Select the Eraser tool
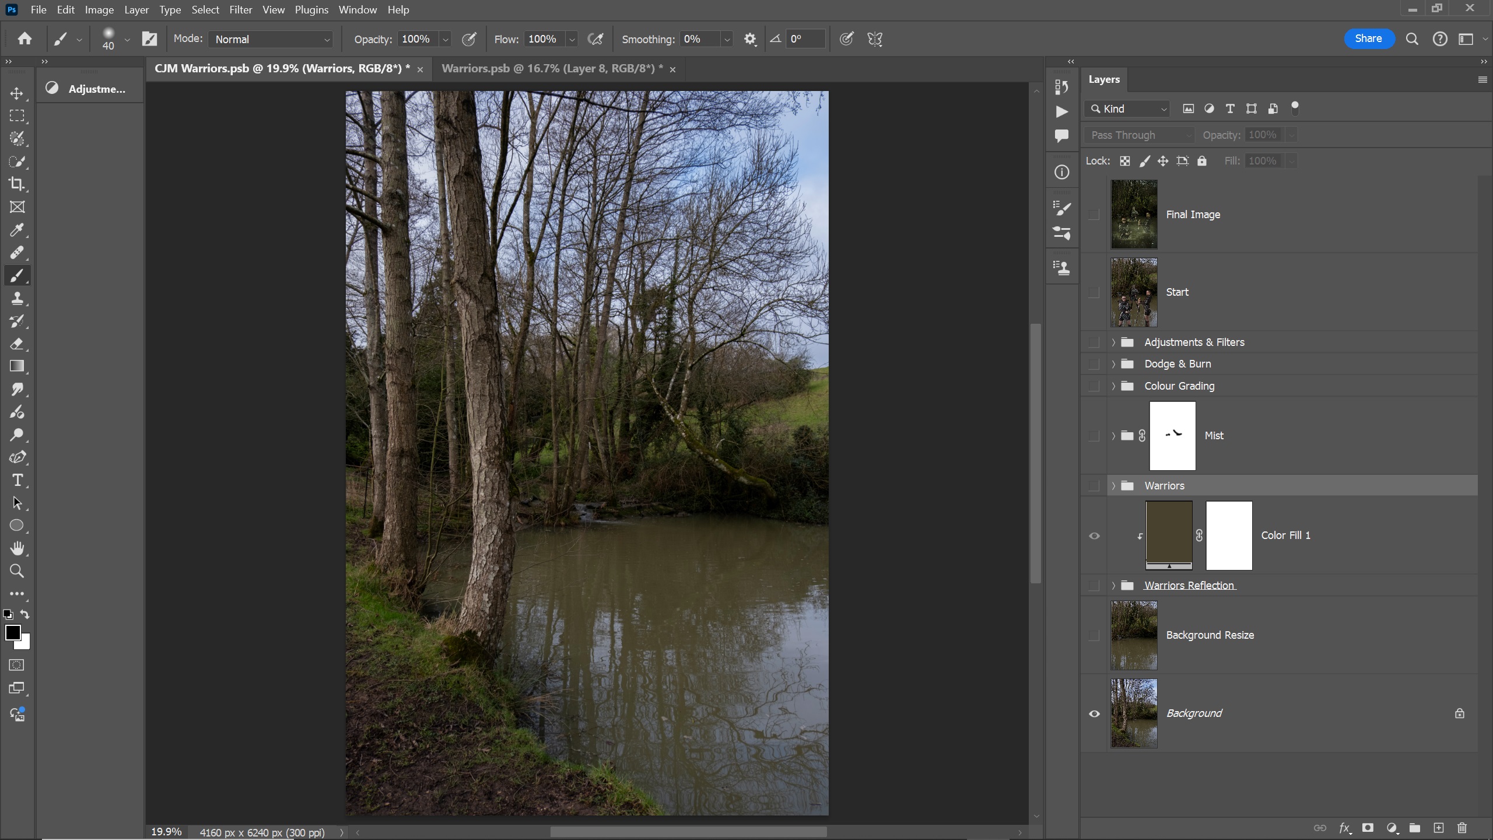 click(x=17, y=344)
